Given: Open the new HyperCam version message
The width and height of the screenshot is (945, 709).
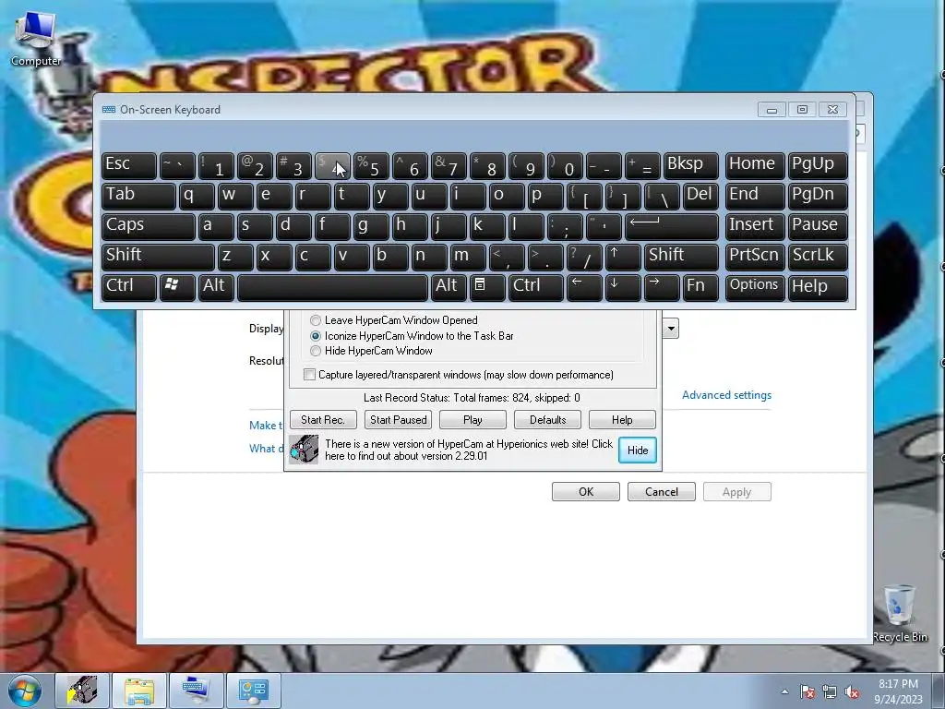Looking at the screenshot, I should (468, 450).
